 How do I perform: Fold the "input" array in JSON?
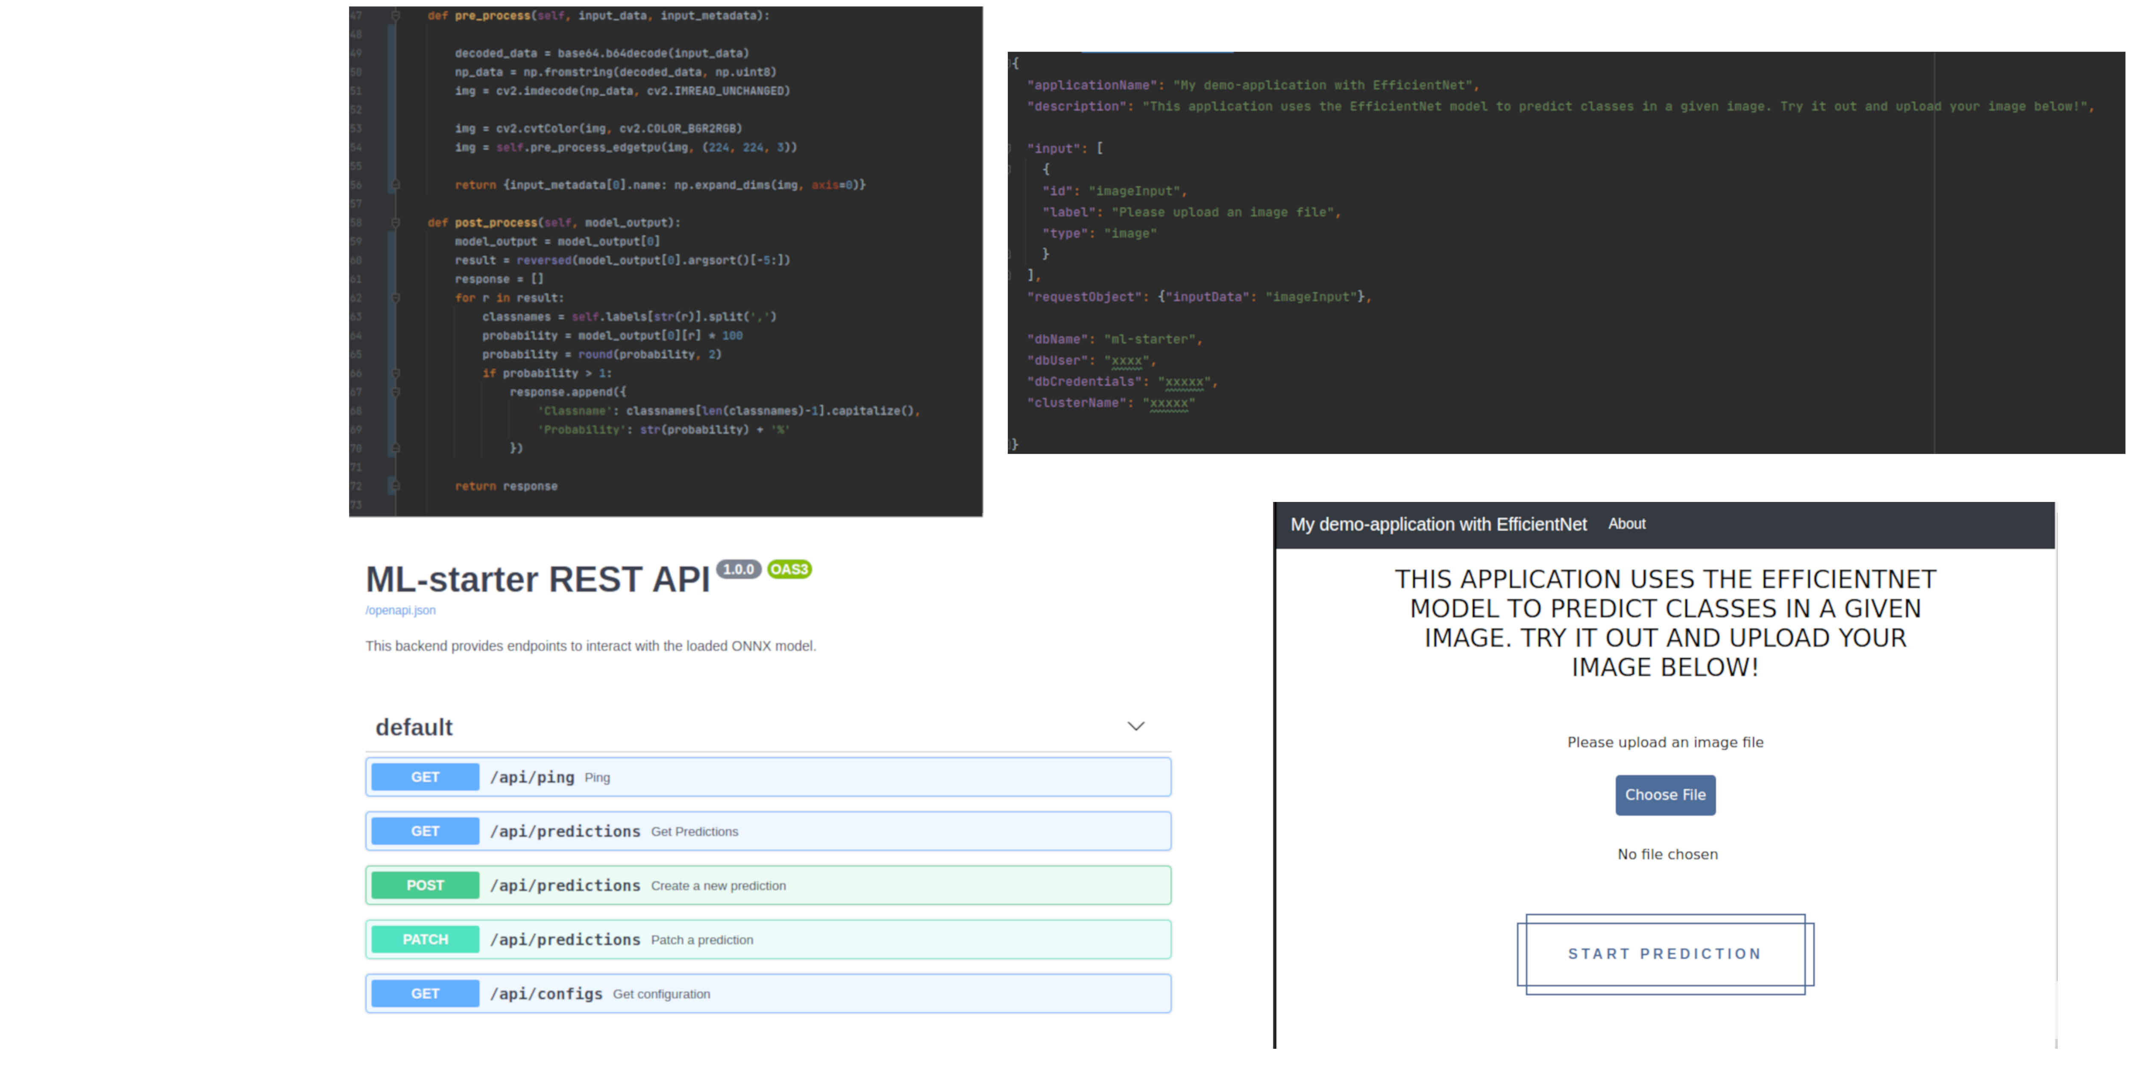coord(1010,148)
